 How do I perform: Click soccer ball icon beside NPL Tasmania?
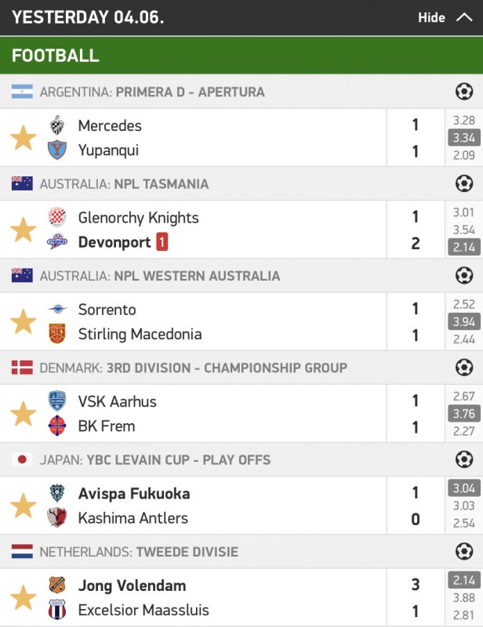464,184
